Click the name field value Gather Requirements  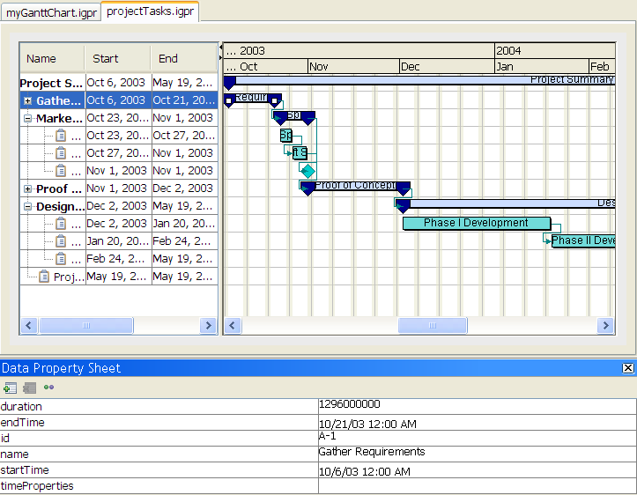(x=371, y=452)
